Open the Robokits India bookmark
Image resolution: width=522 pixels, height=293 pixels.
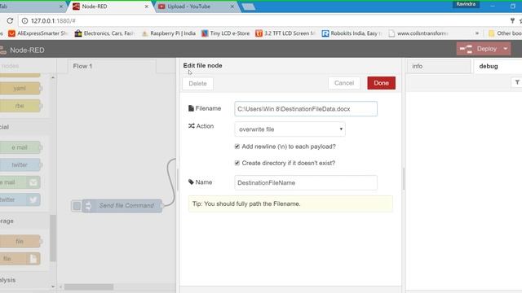[x=352, y=33]
